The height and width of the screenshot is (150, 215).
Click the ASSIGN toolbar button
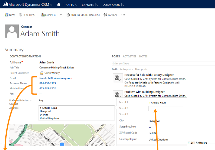coord(110,15)
